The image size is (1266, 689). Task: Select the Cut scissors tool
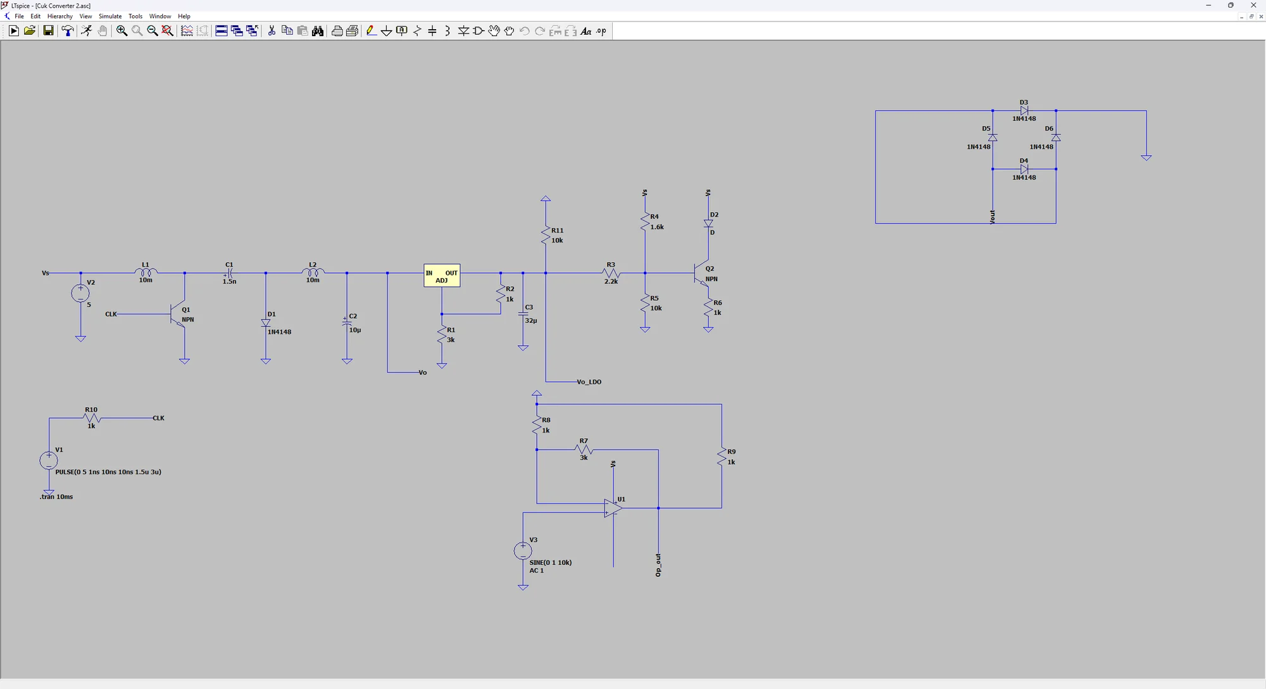point(272,31)
